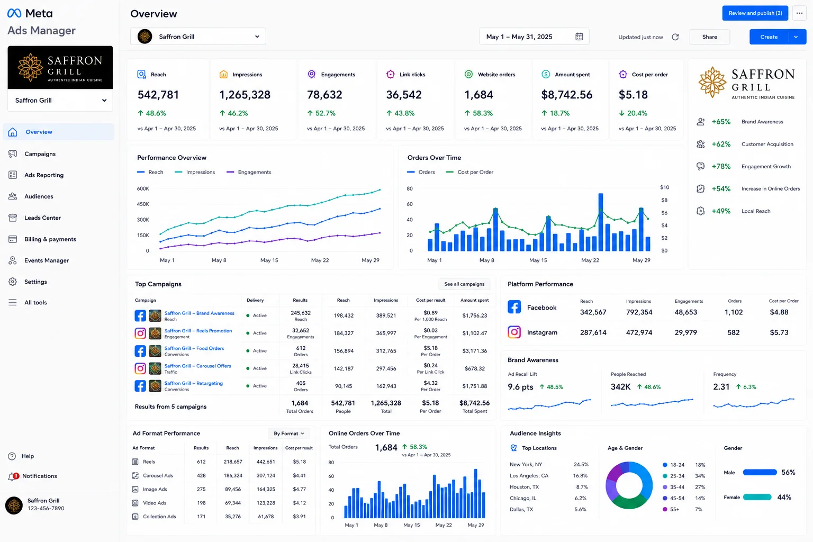The height and width of the screenshot is (542, 813).
Task: Open Help via the question mark icon
Action: point(12,456)
